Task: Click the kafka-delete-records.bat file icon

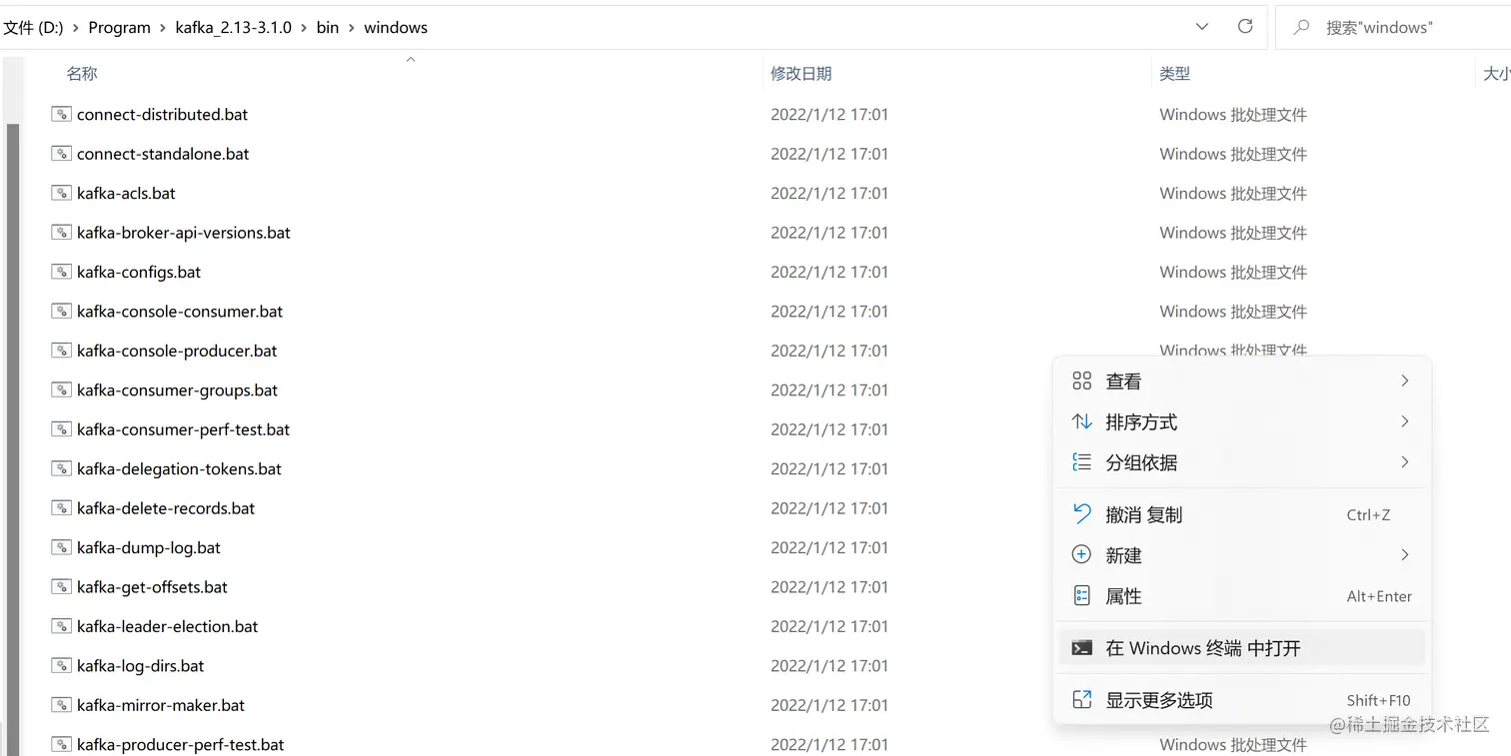Action: pos(61,508)
